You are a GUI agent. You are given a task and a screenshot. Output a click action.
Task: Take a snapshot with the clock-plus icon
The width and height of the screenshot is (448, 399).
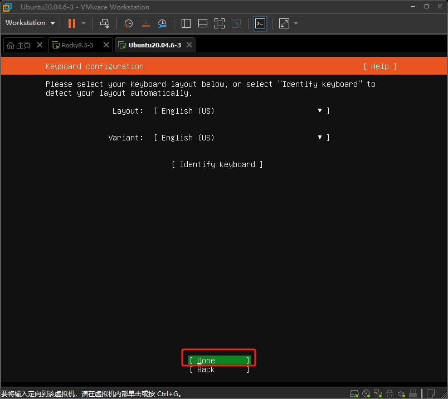pos(128,23)
